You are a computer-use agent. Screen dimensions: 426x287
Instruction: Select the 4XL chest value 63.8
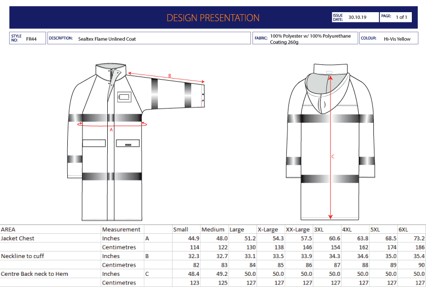coord(363,238)
